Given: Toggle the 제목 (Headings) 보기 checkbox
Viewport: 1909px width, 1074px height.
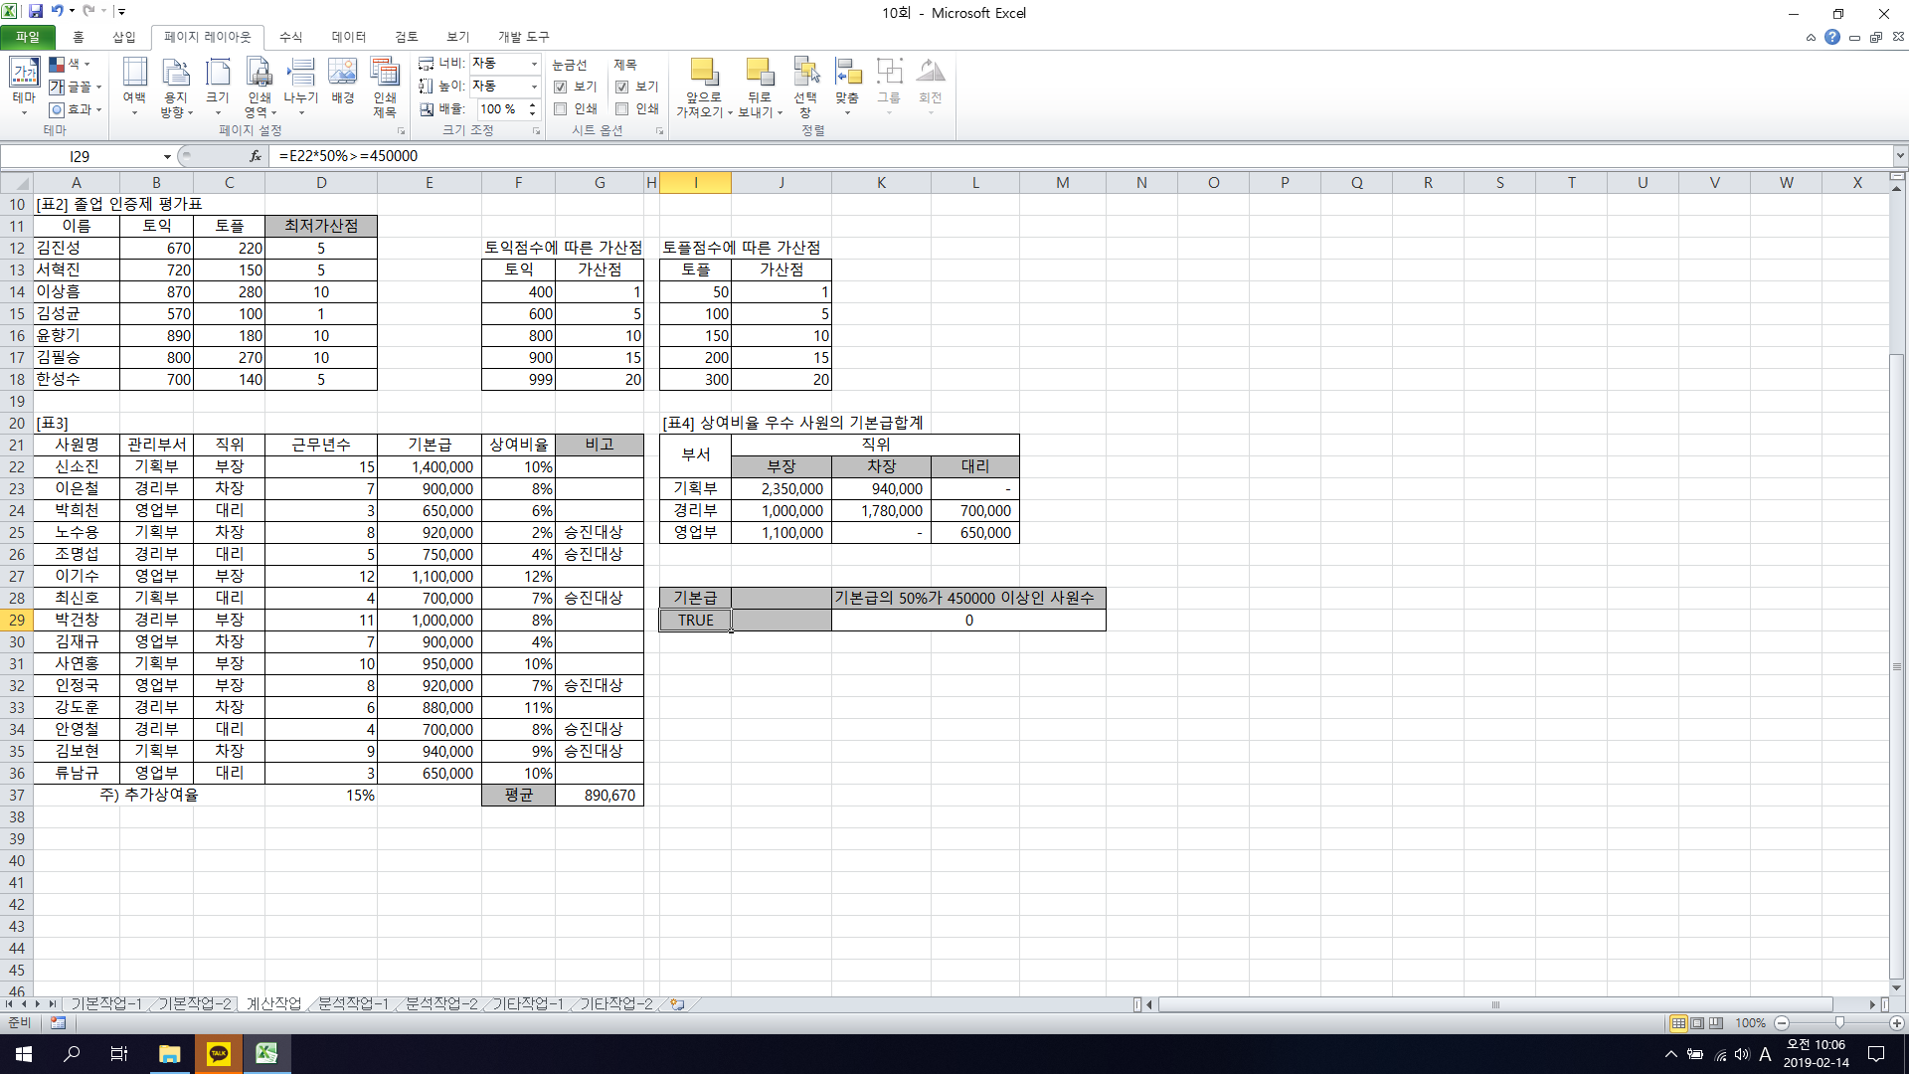Looking at the screenshot, I should [622, 87].
